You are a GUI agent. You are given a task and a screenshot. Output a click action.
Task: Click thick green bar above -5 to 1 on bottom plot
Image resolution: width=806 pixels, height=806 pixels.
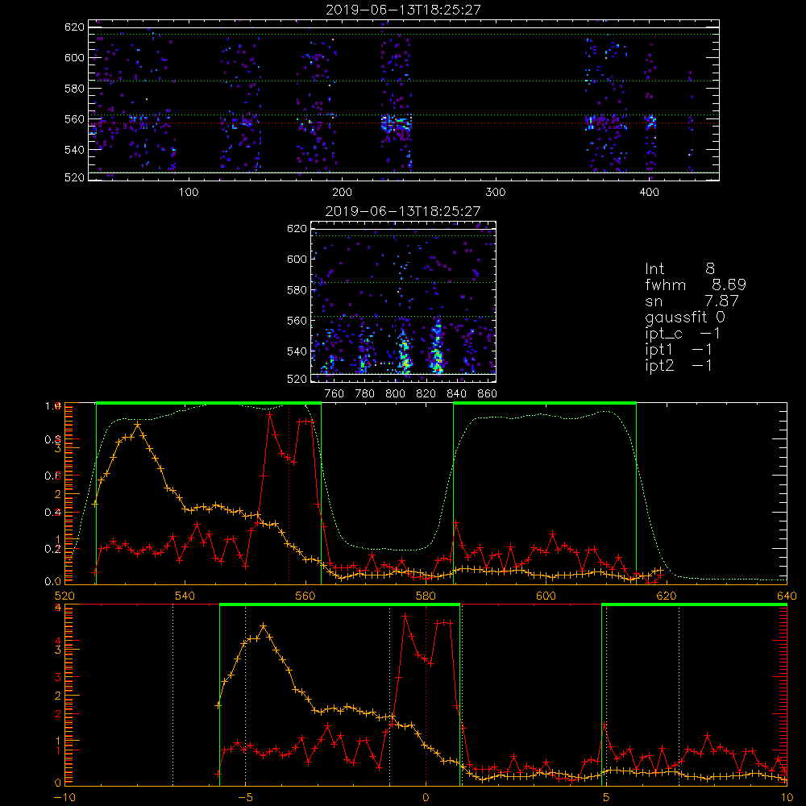coord(340,604)
